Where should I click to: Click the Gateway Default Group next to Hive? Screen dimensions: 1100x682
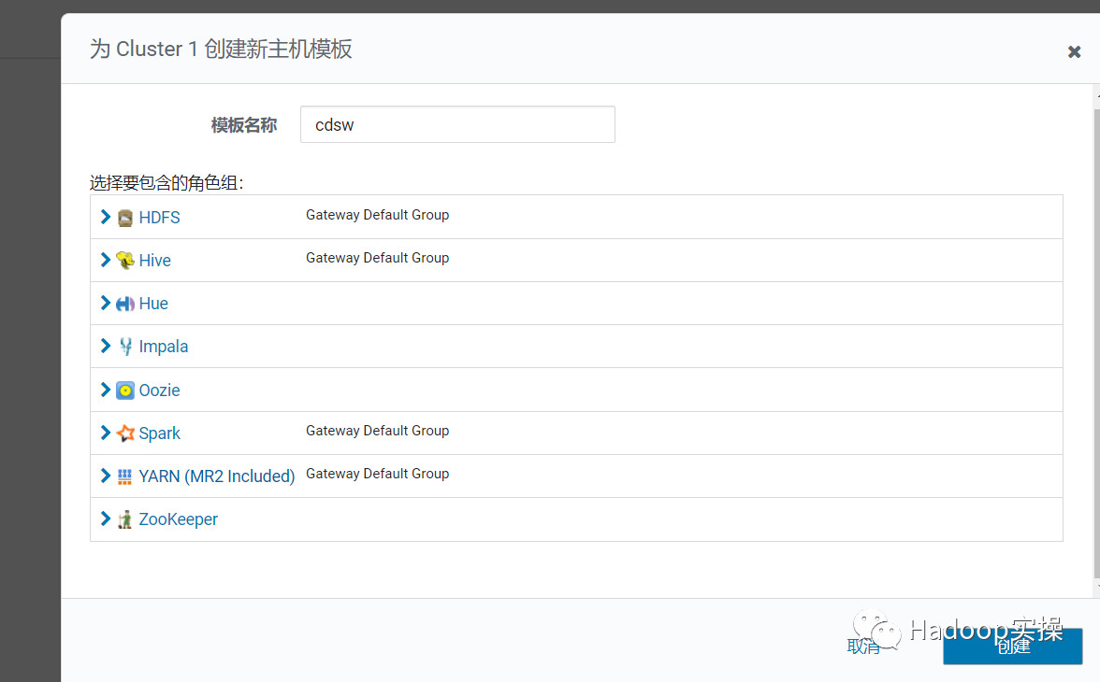(377, 257)
